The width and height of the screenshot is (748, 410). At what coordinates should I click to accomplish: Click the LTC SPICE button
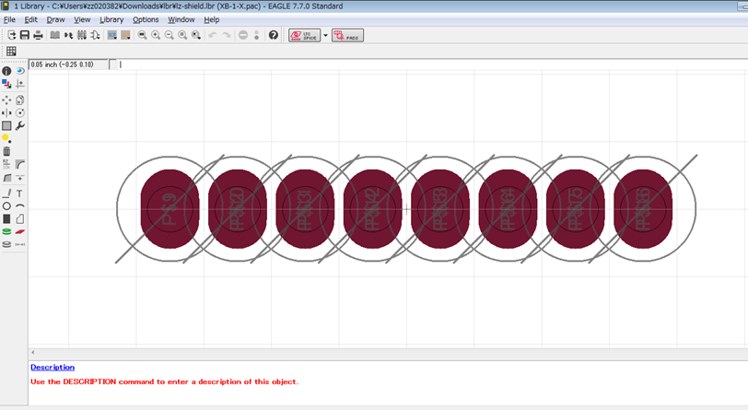coord(304,35)
